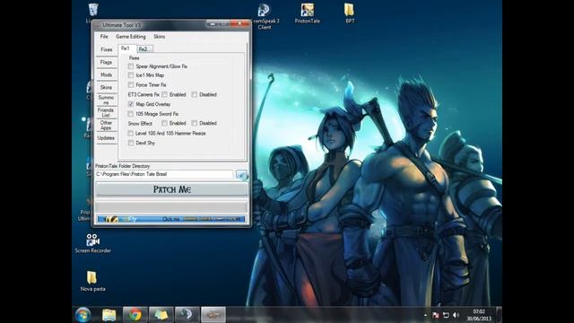The height and width of the screenshot is (323, 574).
Task: Click the browse folder button beside directory
Action: coord(241,175)
